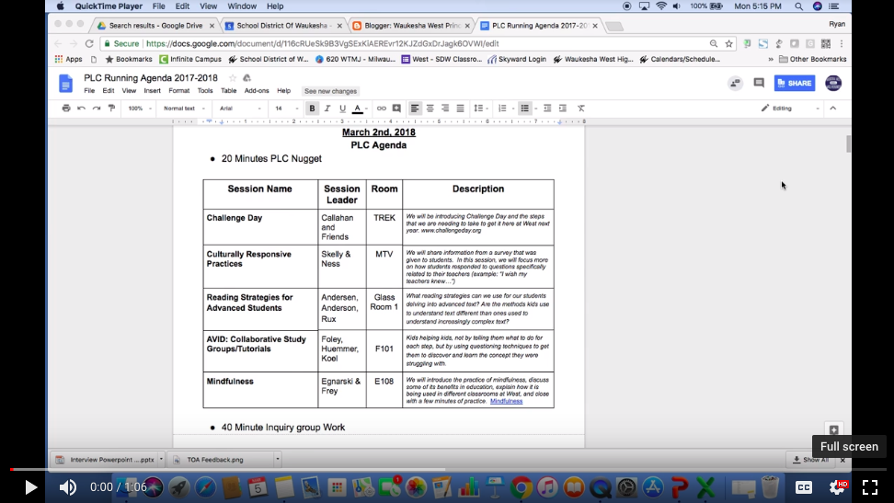Click the document vertical scrollbar
The image size is (894, 503).
(x=848, y=143)
